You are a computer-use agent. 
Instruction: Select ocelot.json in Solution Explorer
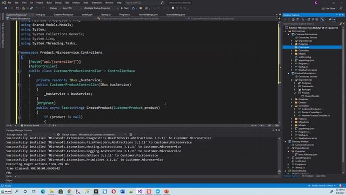301,161
